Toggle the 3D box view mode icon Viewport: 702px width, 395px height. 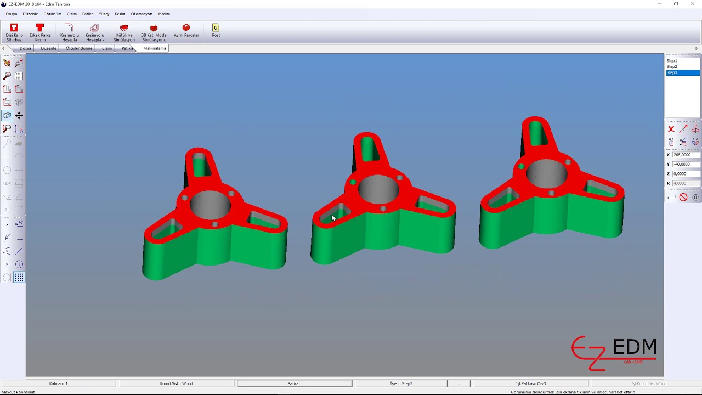click(x=7, y=115)
